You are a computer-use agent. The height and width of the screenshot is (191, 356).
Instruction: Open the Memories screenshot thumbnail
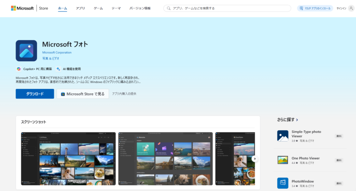pyautogui.click(x=166, y=159)
